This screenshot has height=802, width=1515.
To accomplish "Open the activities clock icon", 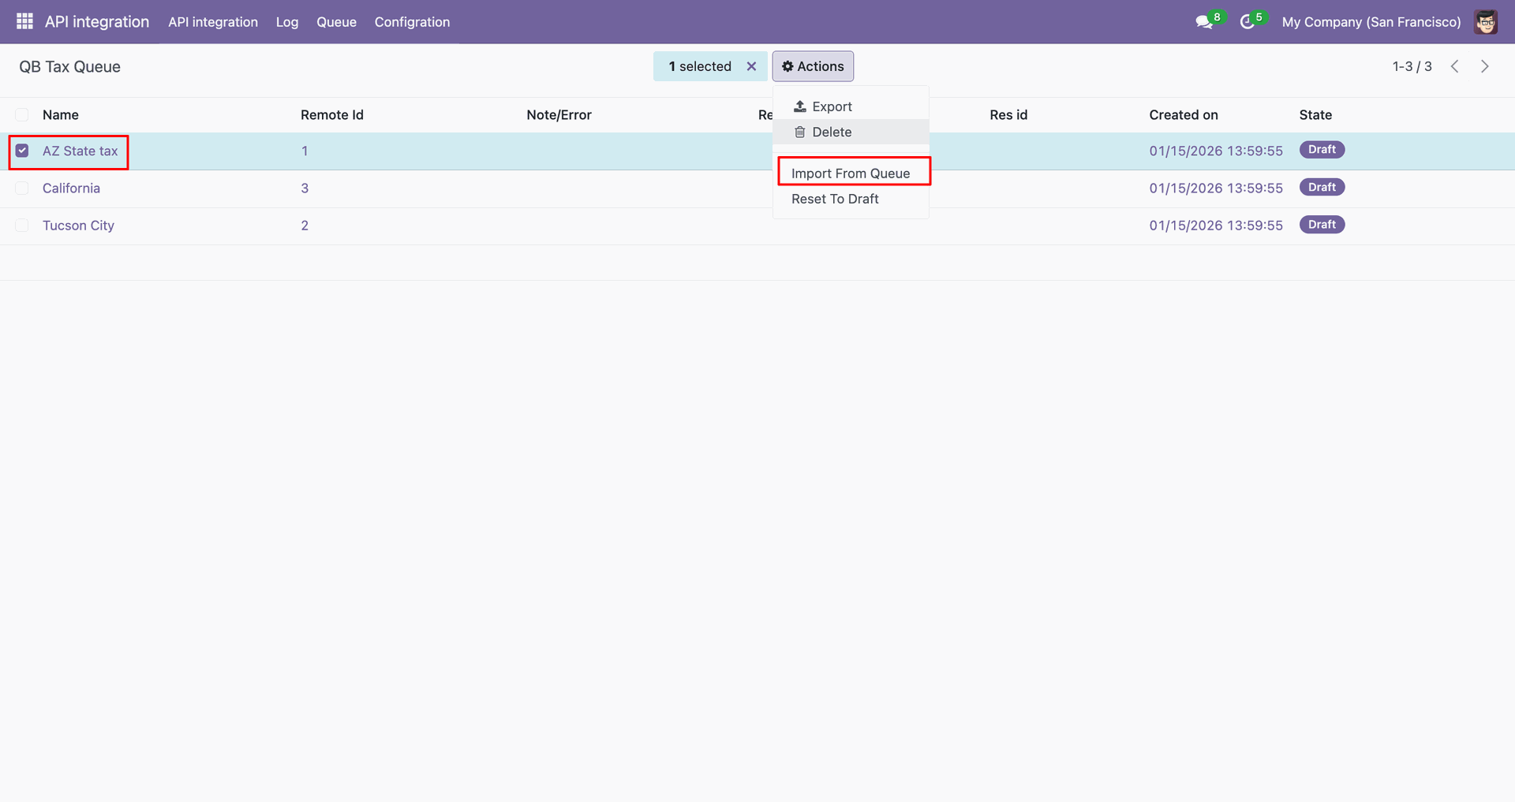I will (x=1248, y=22).
